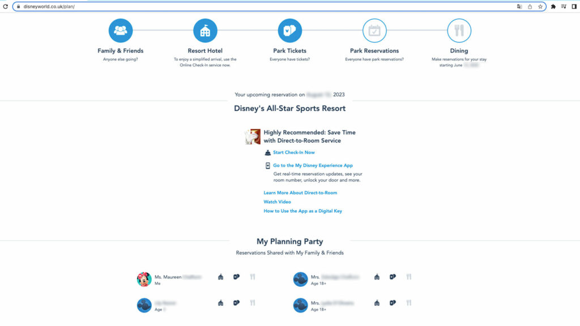Open the Dining fork and knife icon
Viewport: 580px width, 326px height.
pos(459,31)
